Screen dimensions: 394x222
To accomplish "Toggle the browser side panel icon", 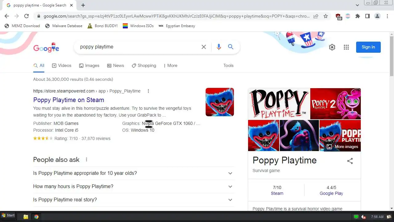I will [x=368, y=16].
